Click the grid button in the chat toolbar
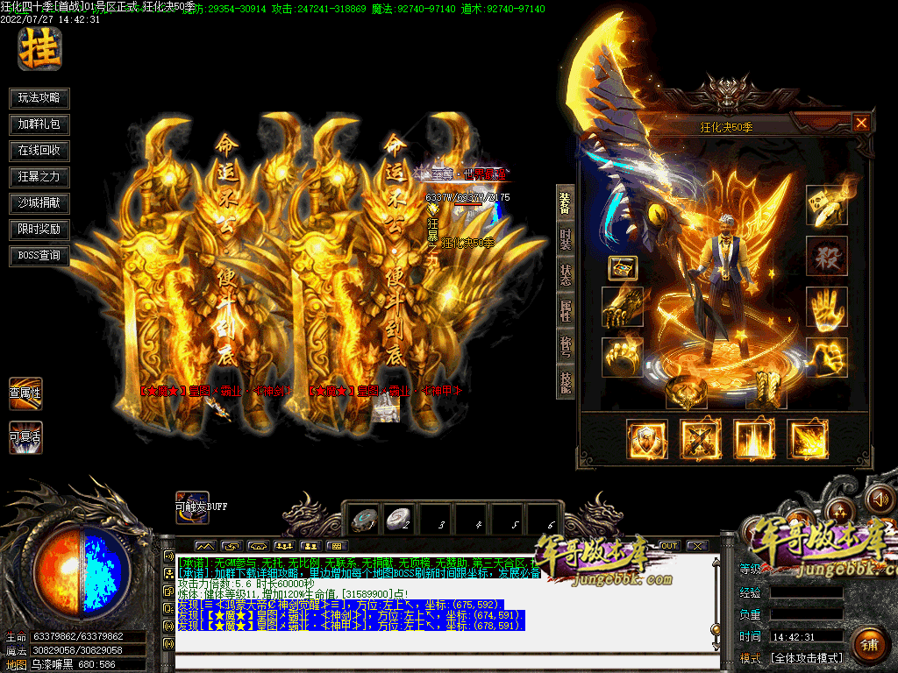Screen dimensions: 898x673 coord(337,546)
